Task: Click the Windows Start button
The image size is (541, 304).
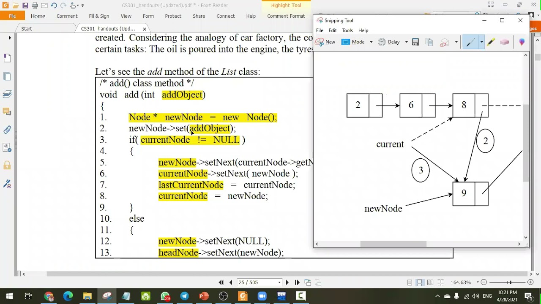Action: pyautogui.click(x=9, y=296)
